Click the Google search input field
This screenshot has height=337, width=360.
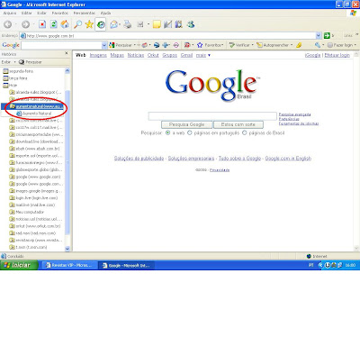(212, 116)
